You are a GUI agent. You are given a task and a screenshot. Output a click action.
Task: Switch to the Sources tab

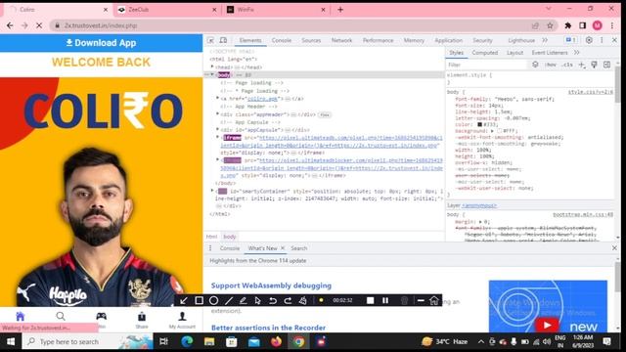[311, 40]
